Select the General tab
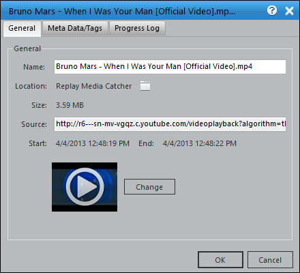This screenshot has width=300, height=273. click(x=22, y=29)
